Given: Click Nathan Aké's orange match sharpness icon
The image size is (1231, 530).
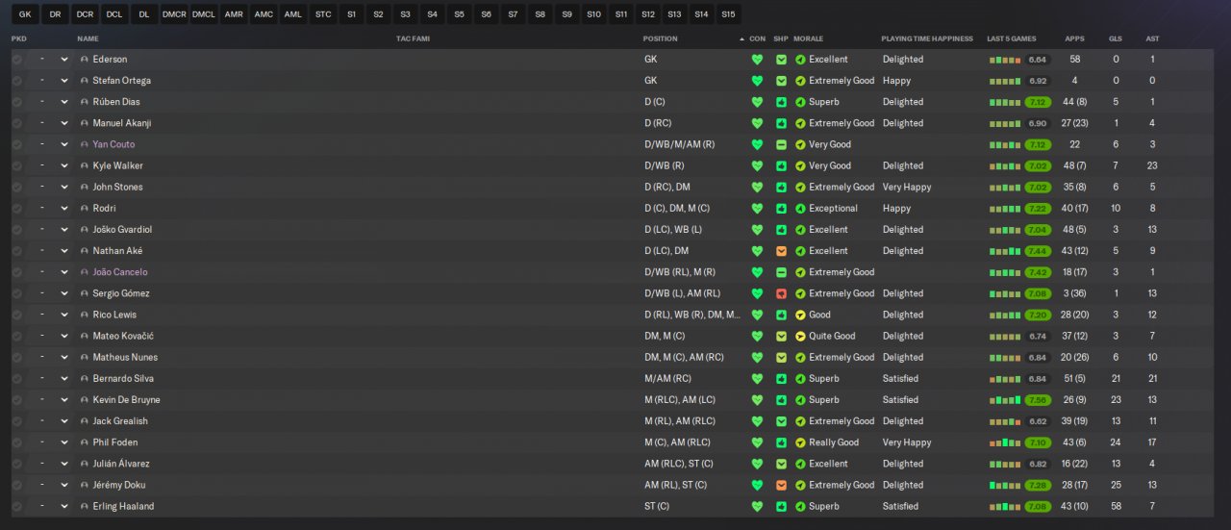Looking at the screenshot, I should (x=781, y=251).
